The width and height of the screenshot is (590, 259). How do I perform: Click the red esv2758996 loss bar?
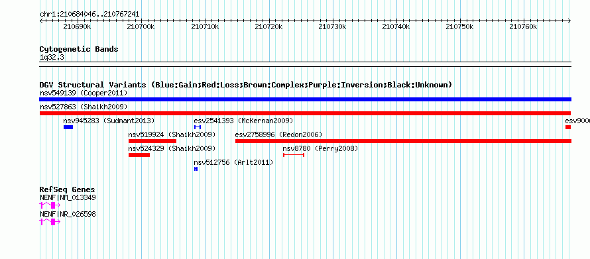click(403, 141)
